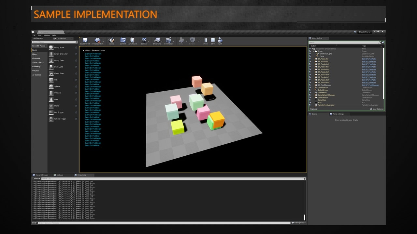Open the Marketplace from the toolbar
The width and height of the screenshot is (417, 234).
[132, 40]
